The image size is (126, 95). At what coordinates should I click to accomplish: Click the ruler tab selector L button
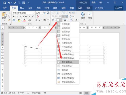pyautogui.click(x=3, y=28)
